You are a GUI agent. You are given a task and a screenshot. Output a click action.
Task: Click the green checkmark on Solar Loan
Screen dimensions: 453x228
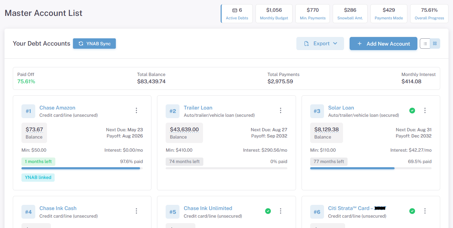412,111
